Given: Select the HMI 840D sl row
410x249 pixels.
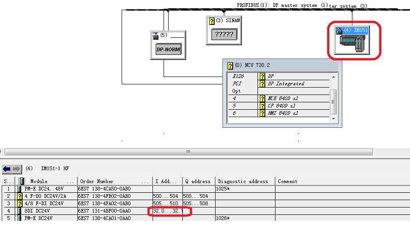Looking at the screenshot, I should (x=279, y=113).
